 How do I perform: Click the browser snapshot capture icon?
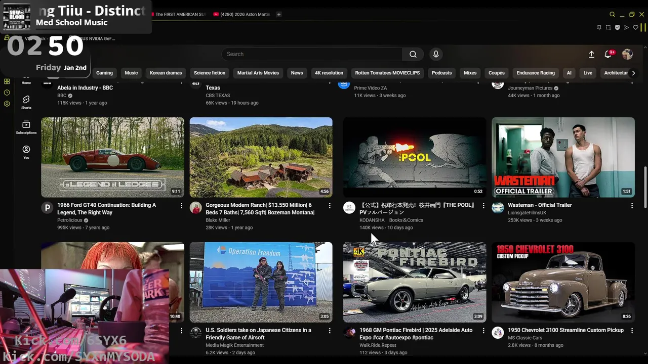tap(609, 27)
